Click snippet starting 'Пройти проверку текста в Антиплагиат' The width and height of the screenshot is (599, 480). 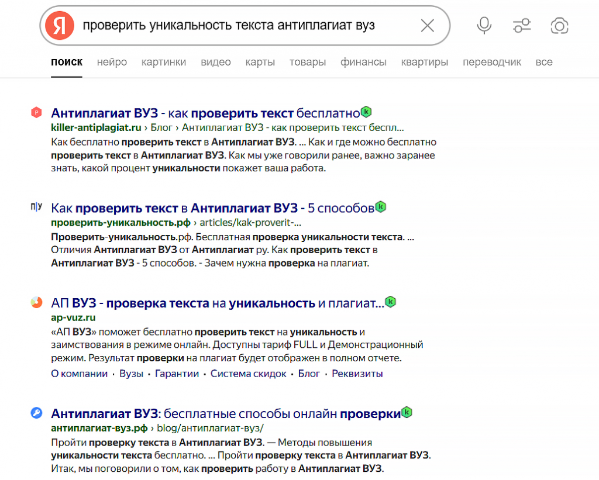coord(241,455)
